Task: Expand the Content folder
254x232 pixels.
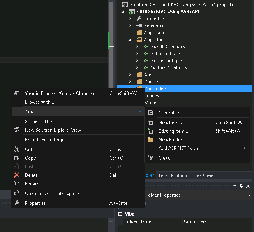Action: pyautogui.click(x=129, y=82)
